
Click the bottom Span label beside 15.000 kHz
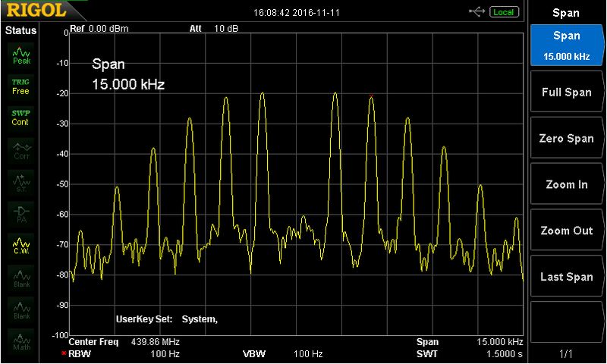(427, 342)
